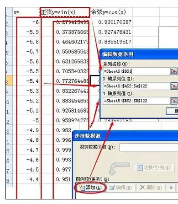Select cell with value -5.7
The width and height of the screenshot is (178, 204).
(26, 52)
